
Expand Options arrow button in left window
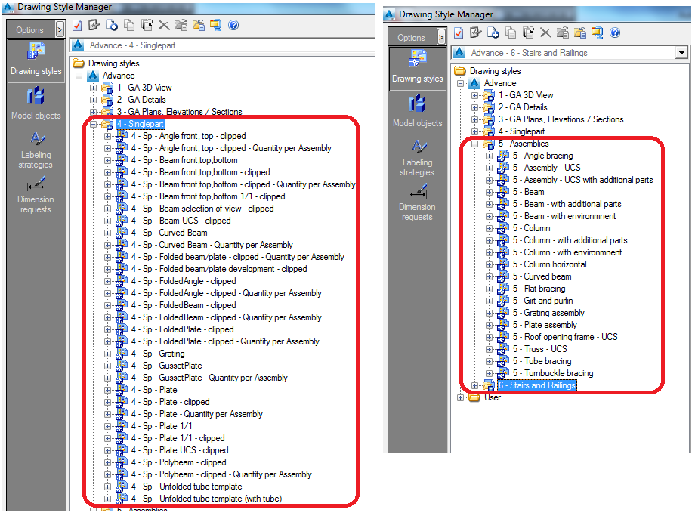(60, 30)
